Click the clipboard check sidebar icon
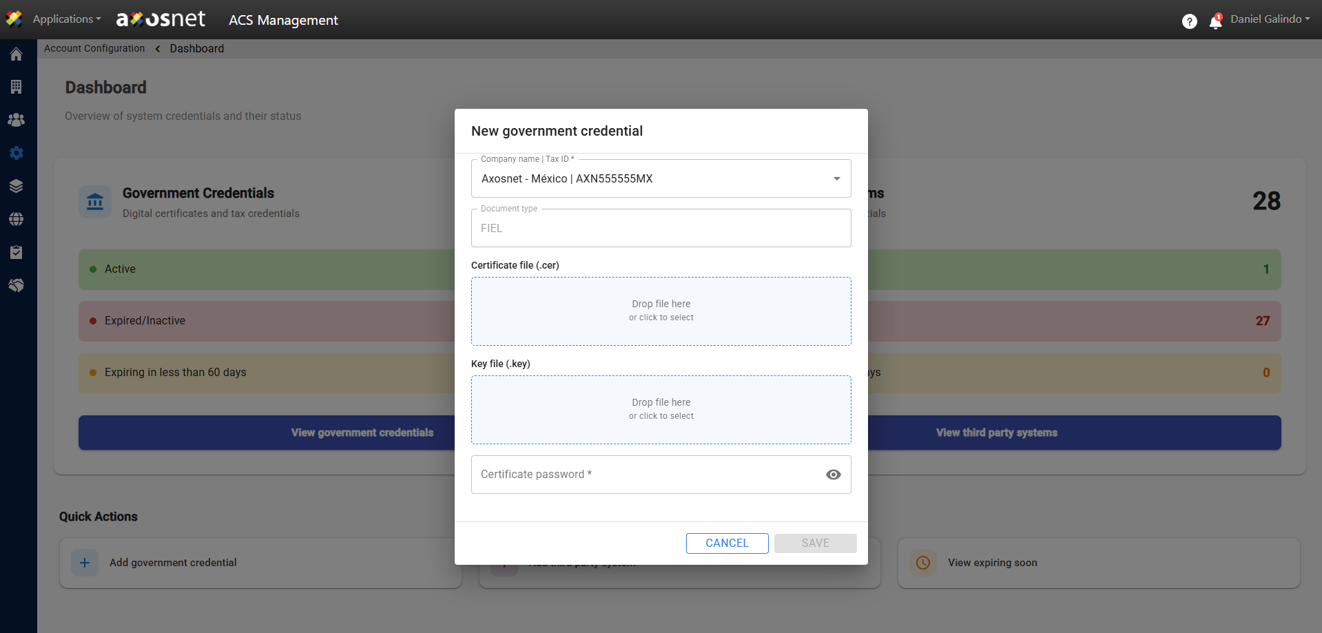 tap(17, 252)
